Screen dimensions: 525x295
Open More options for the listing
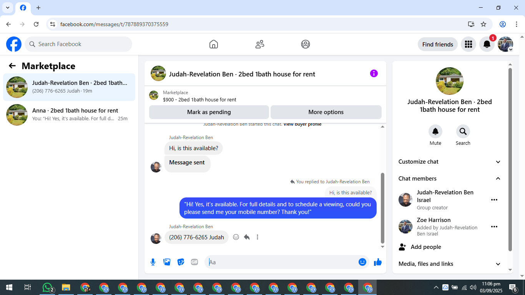326,112
